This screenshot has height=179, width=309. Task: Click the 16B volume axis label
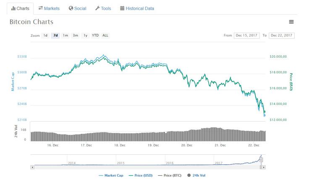click(24, 130)
